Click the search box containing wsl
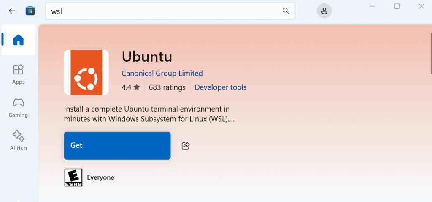Viewport: 432px width, 202px height. [165, 11]
